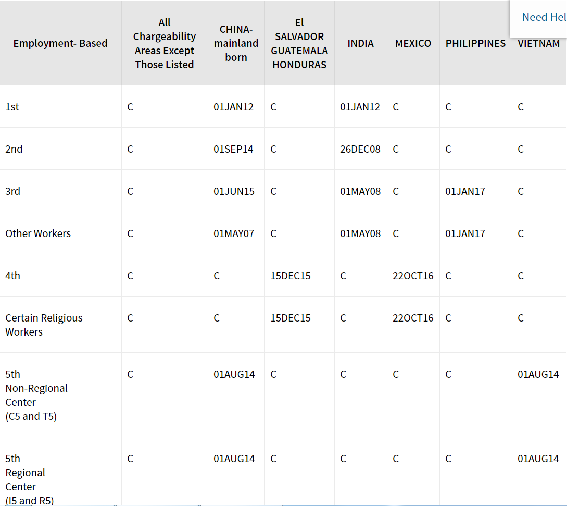Select 01JUN15 in China 3rd row
The width and height of the screenshot is (567, 506).
[x=234, y=191]
